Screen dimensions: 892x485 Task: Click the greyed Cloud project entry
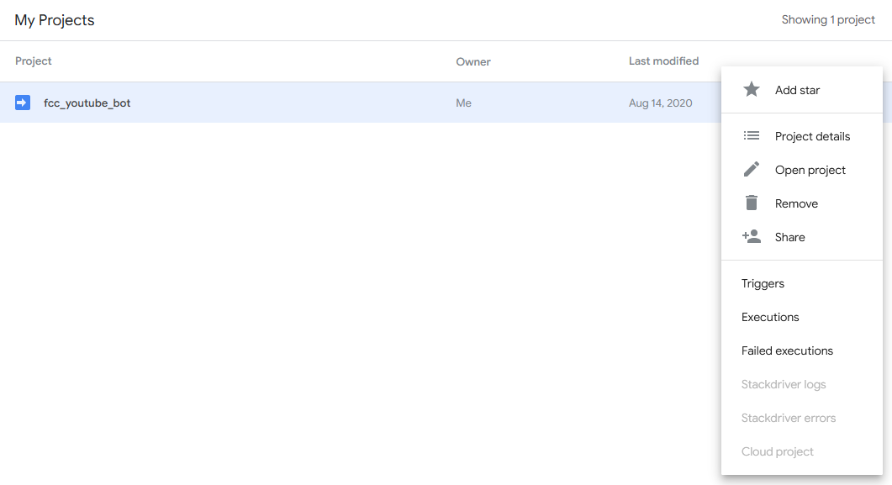pyautogui.click(x=802, y=451)
